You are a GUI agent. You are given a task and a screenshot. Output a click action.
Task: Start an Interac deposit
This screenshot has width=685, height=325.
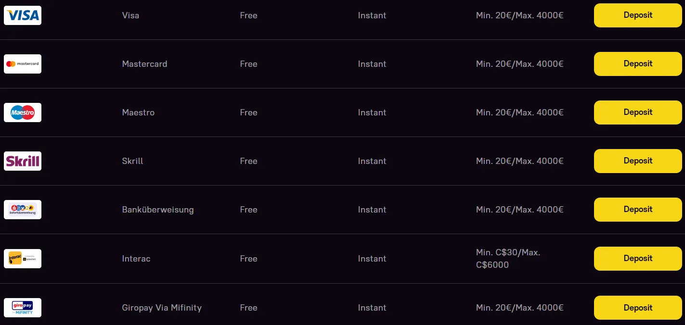click(637, 259)
